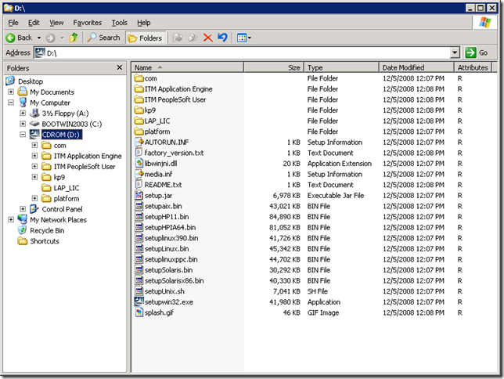Select the setupSolaris.bin file icon
The image size is (504, 379).
[x=139, y=269]
